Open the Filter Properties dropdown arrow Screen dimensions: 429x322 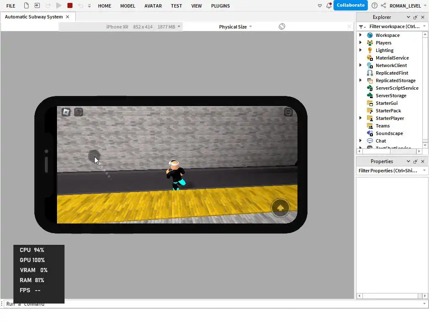tap(424, 170)
